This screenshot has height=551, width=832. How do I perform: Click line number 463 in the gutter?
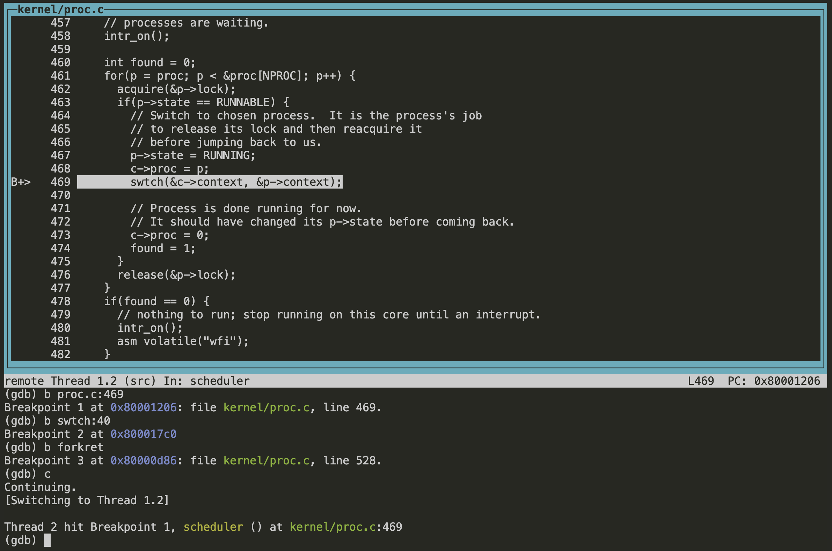[60, 102]
